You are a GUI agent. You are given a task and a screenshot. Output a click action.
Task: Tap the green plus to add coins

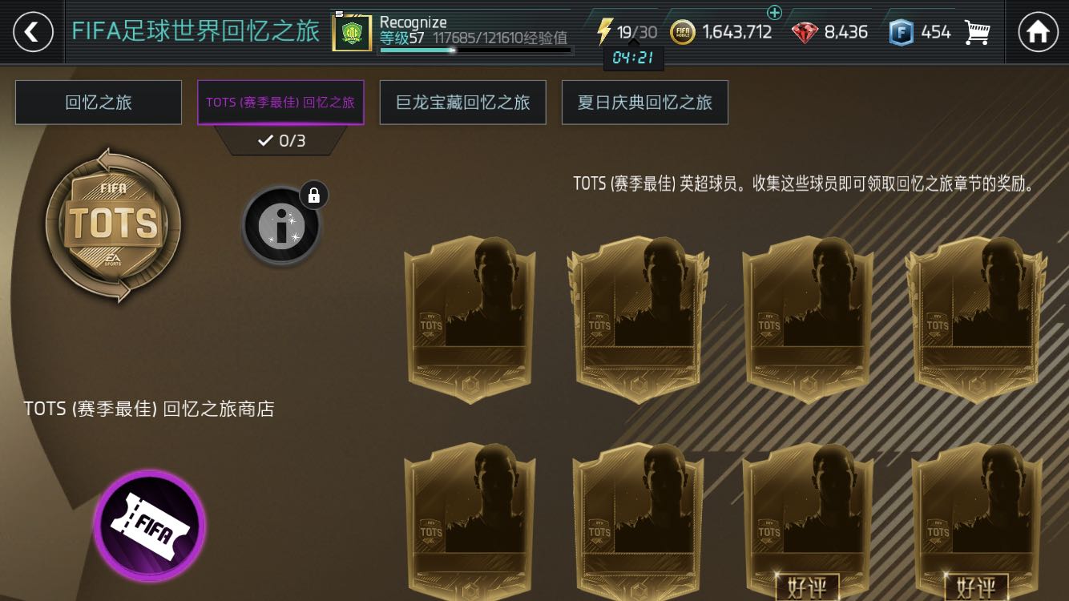click(x=774, y=12)
